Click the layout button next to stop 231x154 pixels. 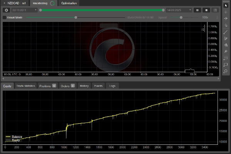point(215,10)
